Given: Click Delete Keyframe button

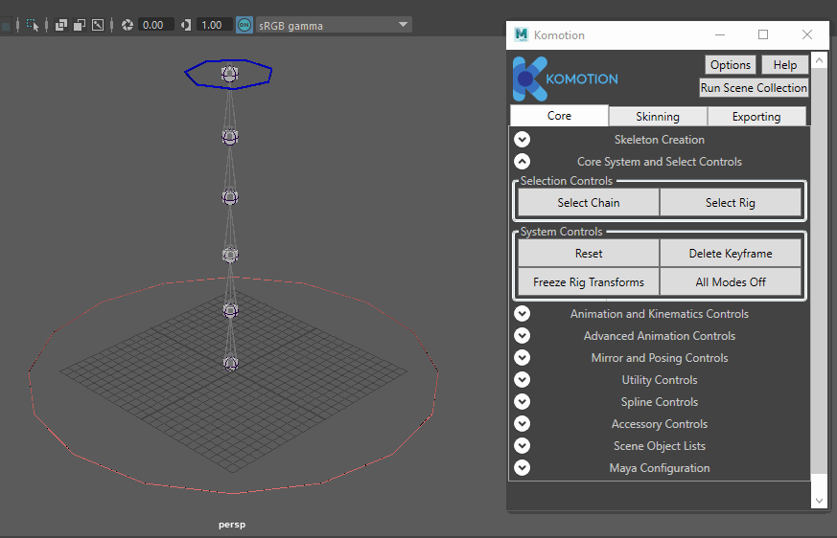Looking at the screenshot, I should [731, 254].
